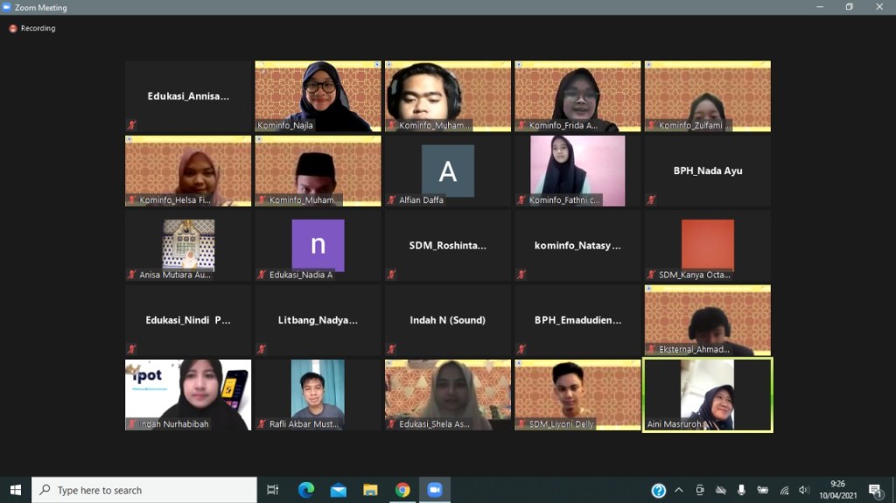This screenshot has width=896, height=503.
Task: Click the clock showing 9:26
Action: coord(837,490)
